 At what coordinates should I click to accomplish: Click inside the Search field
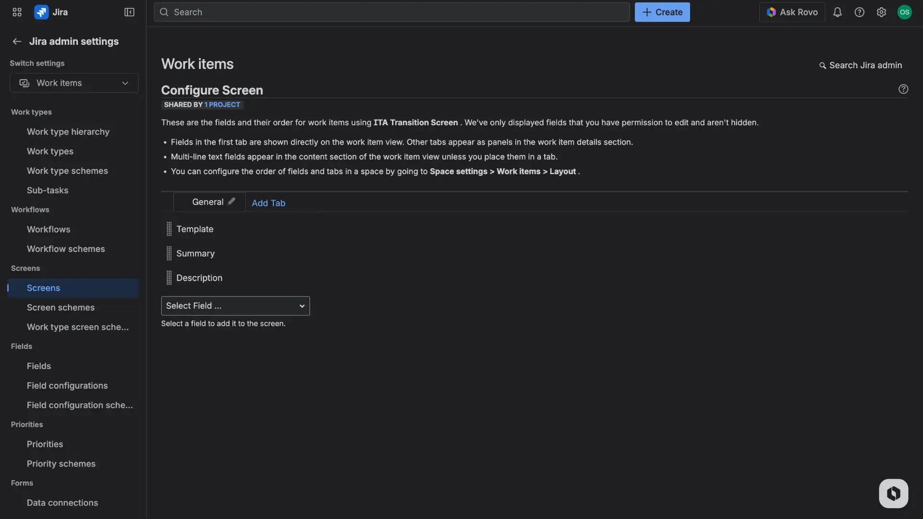[x=391, y=12]
